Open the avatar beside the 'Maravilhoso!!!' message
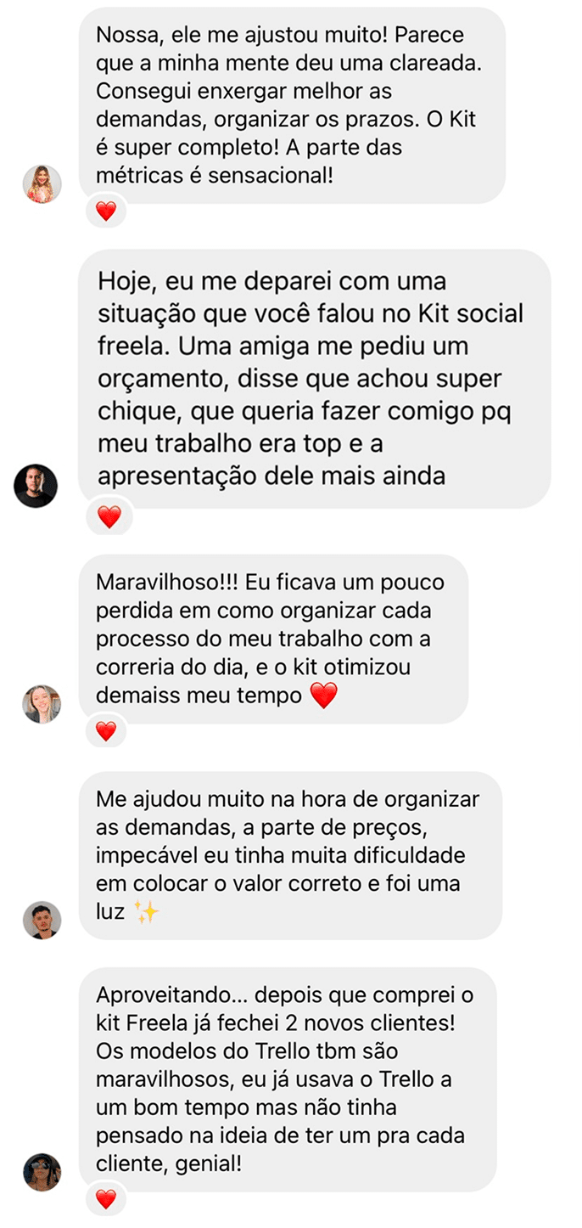The height and width of the screenshot is (1228, 582). click(42, 703)
